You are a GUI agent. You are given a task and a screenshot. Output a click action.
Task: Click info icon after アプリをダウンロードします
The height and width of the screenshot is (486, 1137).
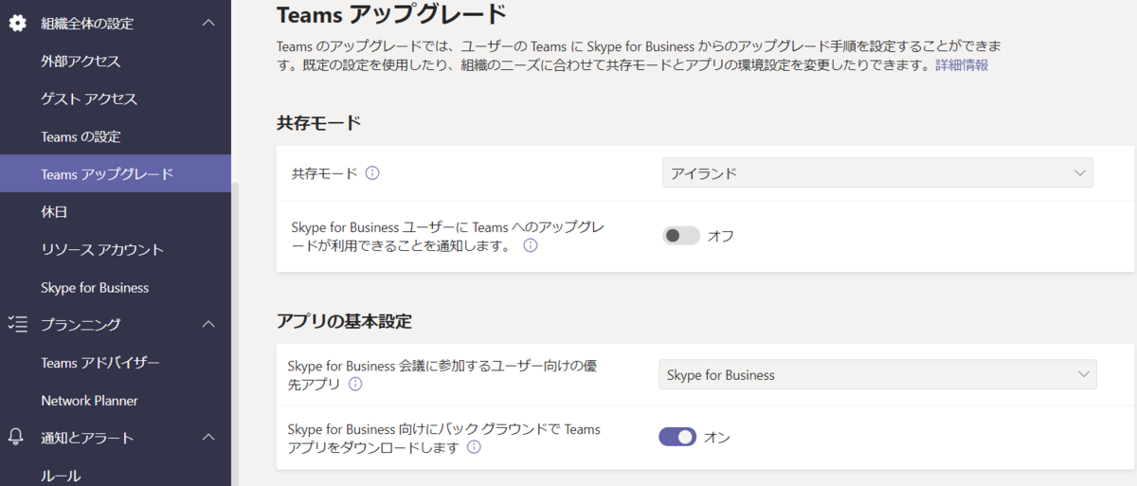pyautogui.click(x=474, y=446)
